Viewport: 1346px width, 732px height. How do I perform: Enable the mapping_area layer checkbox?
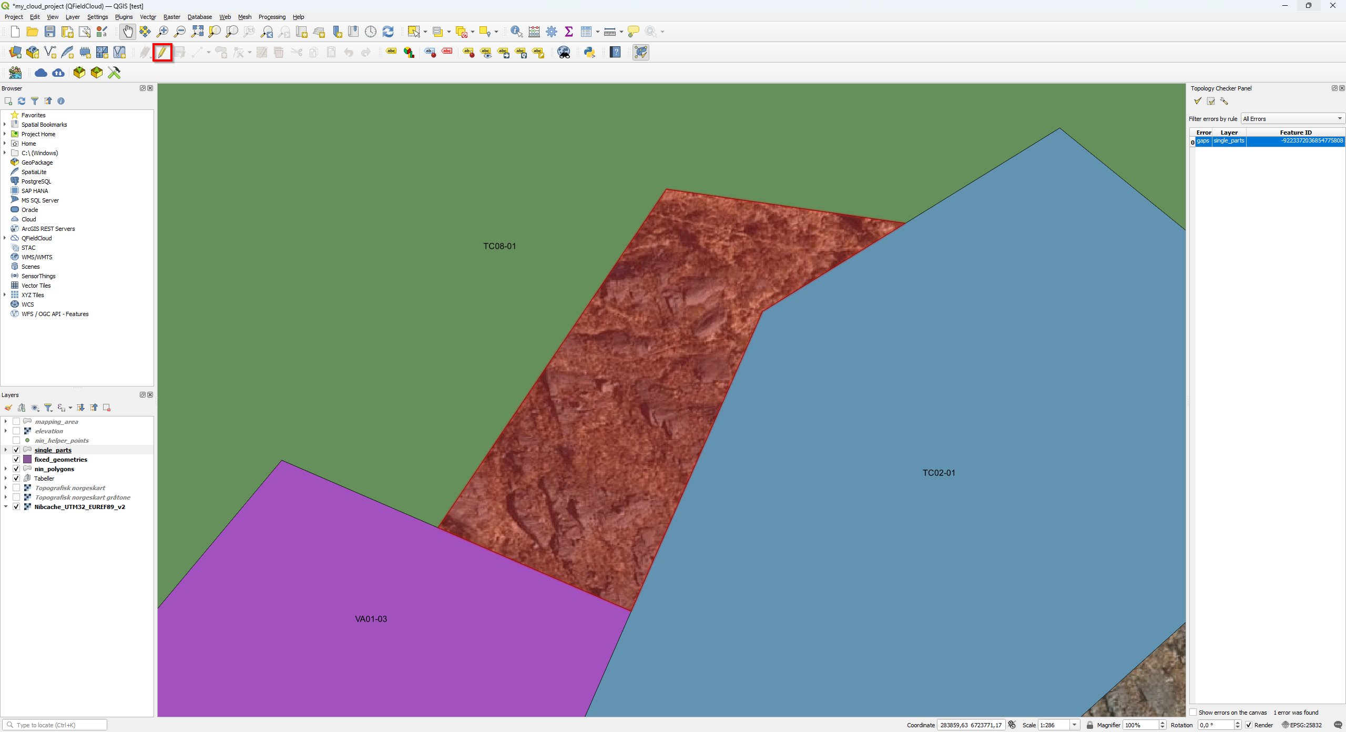[16, 422]
